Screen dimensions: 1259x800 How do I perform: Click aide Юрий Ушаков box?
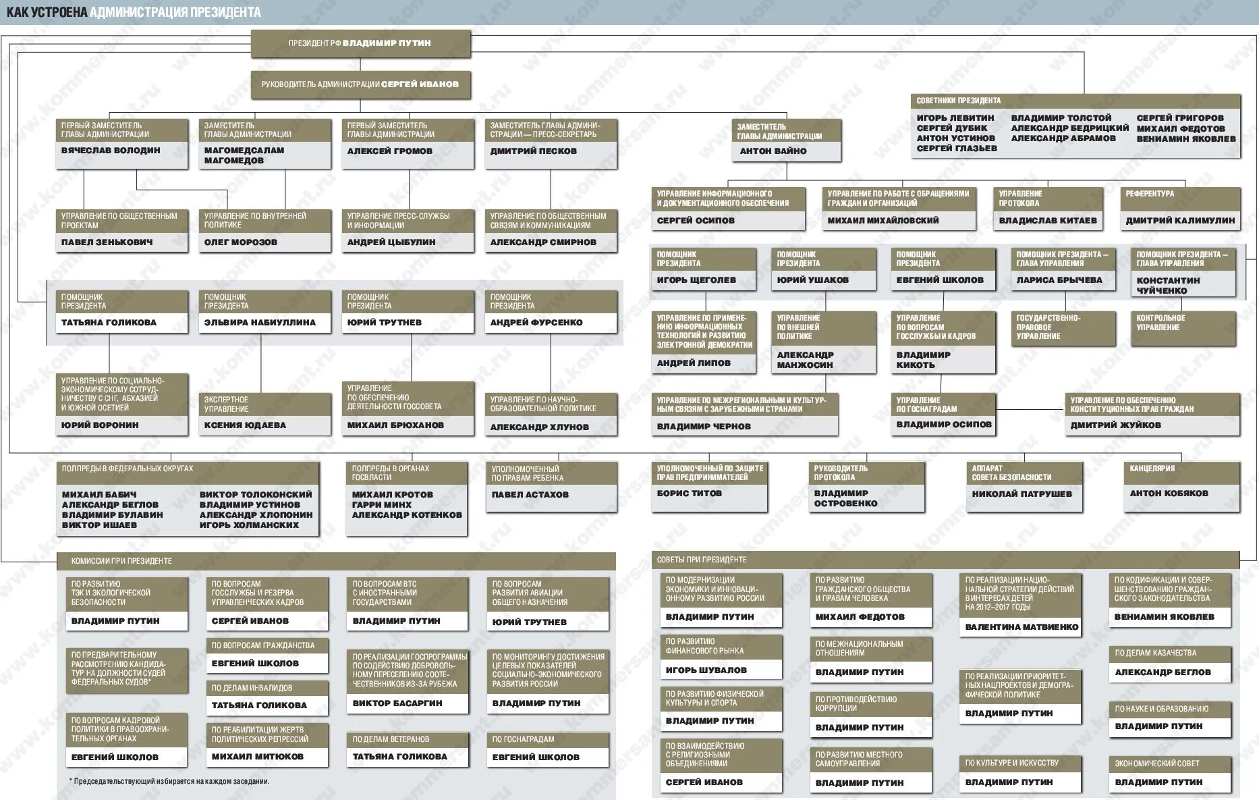click(824, 269)
